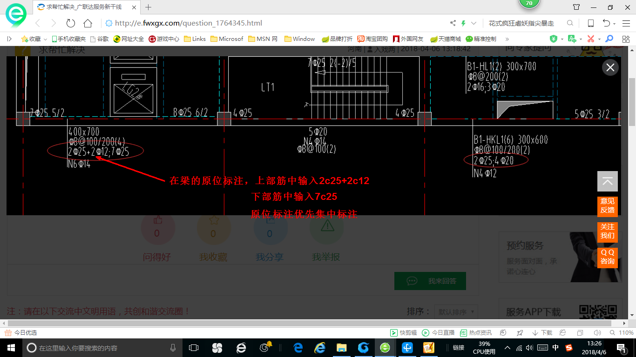Screen dimensions: 636x357
Task: Click the green lightning speed-mode icon
Action: pyautogui.click(x=463, y=23)
